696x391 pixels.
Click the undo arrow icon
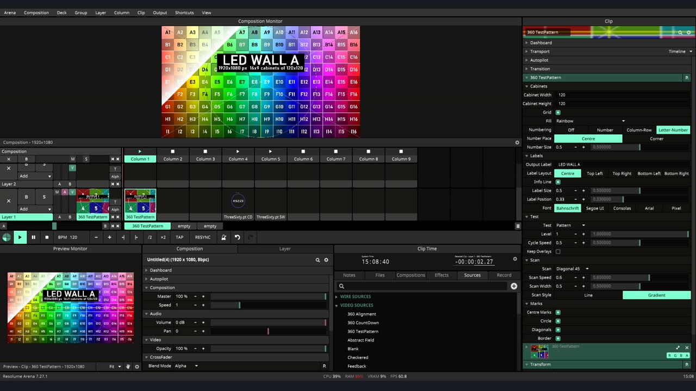237,237
